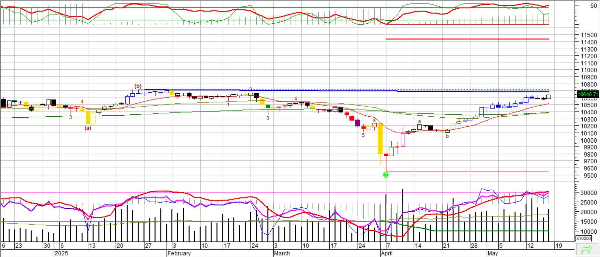Select the (b) wave label above the candles
600x257 pixels.
click(138, 86)
